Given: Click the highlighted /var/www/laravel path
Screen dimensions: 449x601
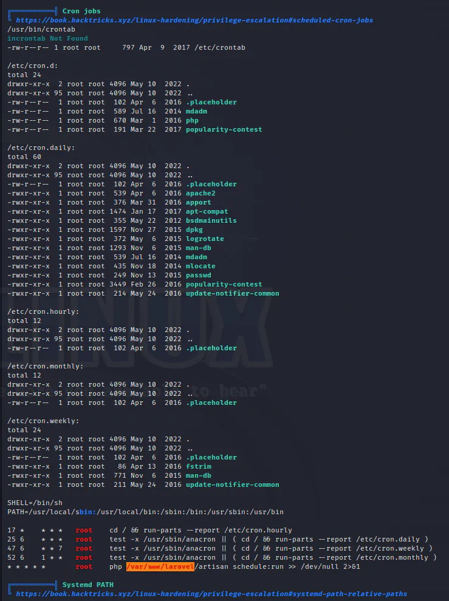Looking at the screenshot, I should (160, 566).
